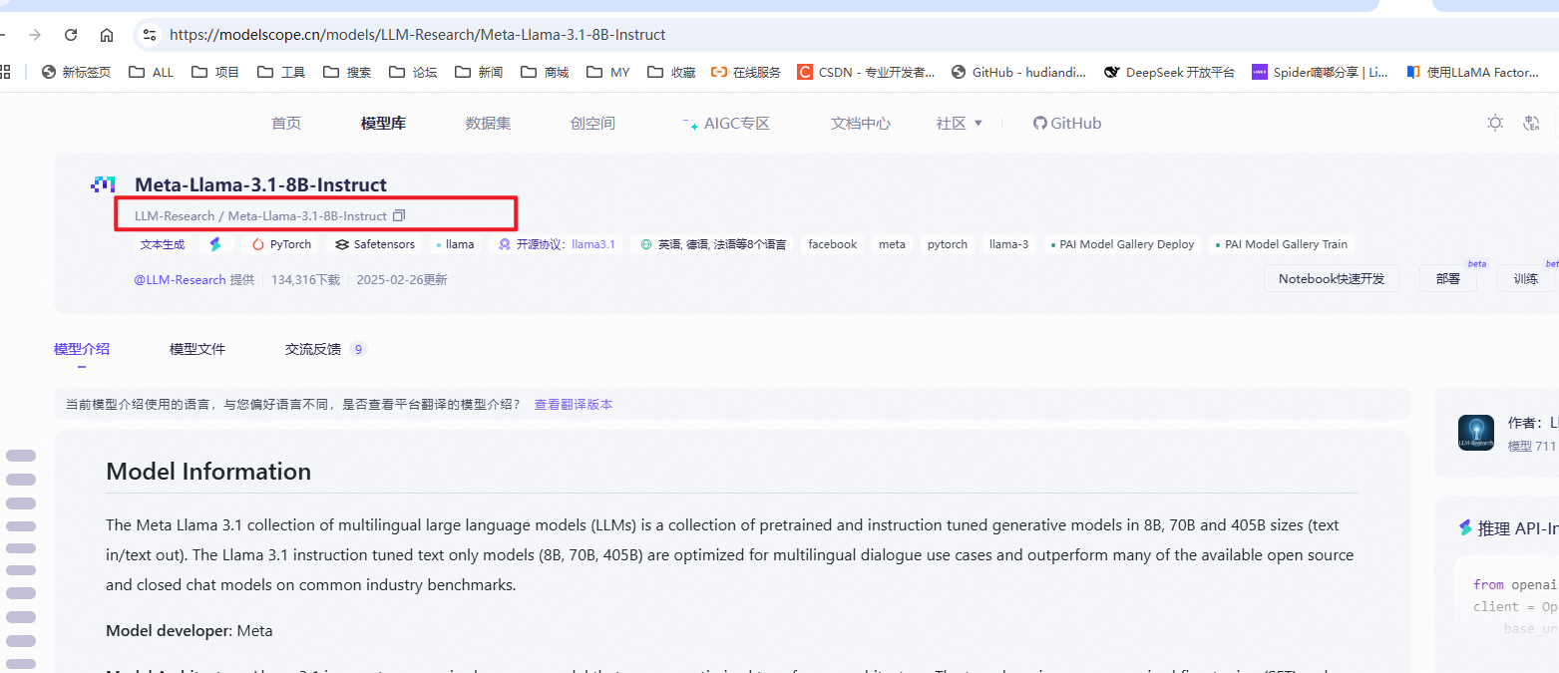The image size is (1559, 673).
Task: Open CSDN bookmark
Action: [x=866, y=72]
